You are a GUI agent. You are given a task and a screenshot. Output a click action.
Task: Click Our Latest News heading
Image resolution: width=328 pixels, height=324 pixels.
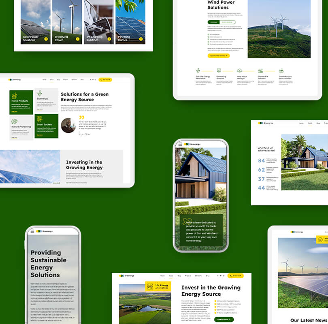pyautogui.click(x=309, y=320)
